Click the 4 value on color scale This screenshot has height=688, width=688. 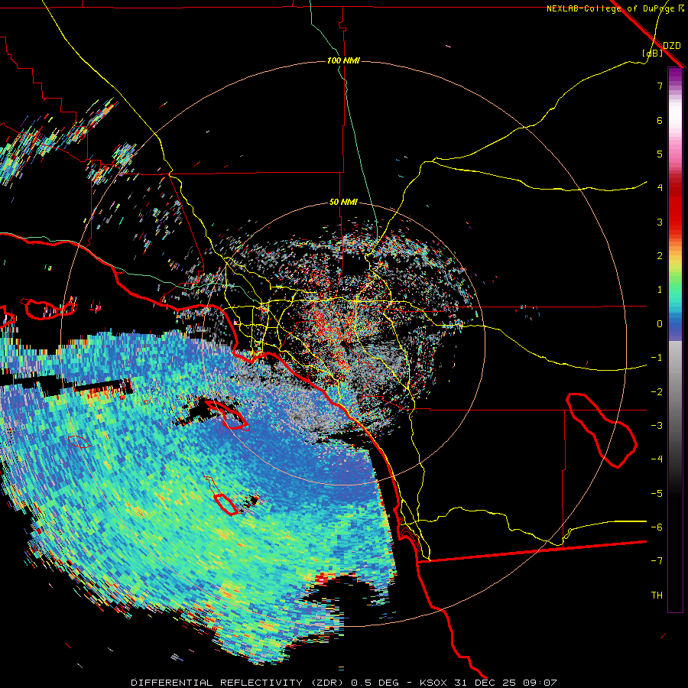pyautogui.click(x=660, y=188)
